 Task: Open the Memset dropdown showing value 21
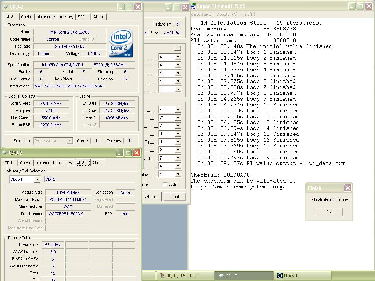click(x=178, y=118)
